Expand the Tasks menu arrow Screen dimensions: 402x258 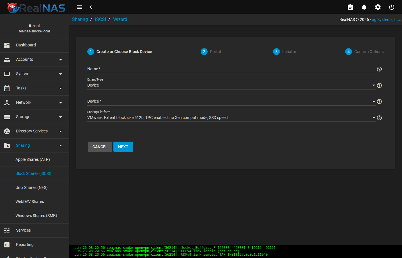pyautogui.click(x=61, y=88)
